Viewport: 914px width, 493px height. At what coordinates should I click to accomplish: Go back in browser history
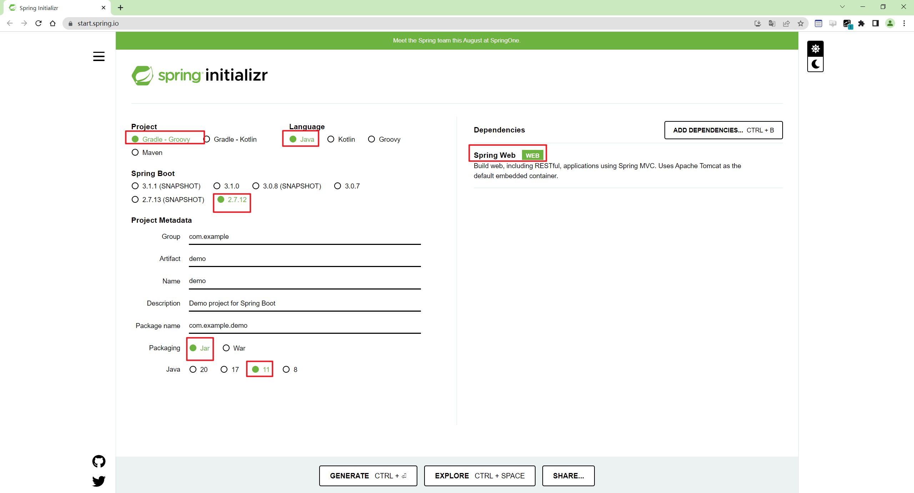[x=10, y=23]
